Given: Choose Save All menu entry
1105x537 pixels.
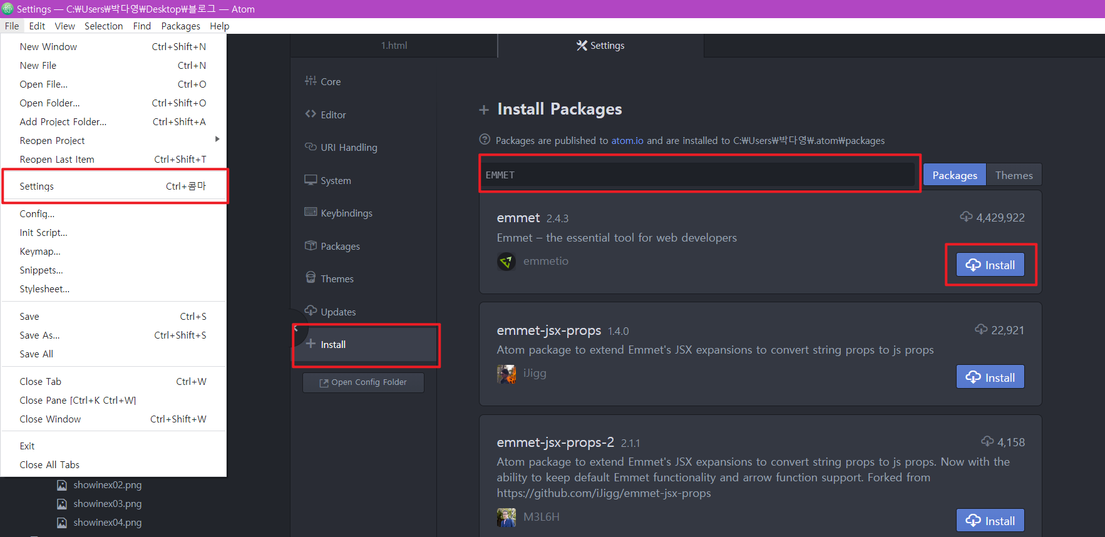Looking at the screenshot, I should point(113,354).
